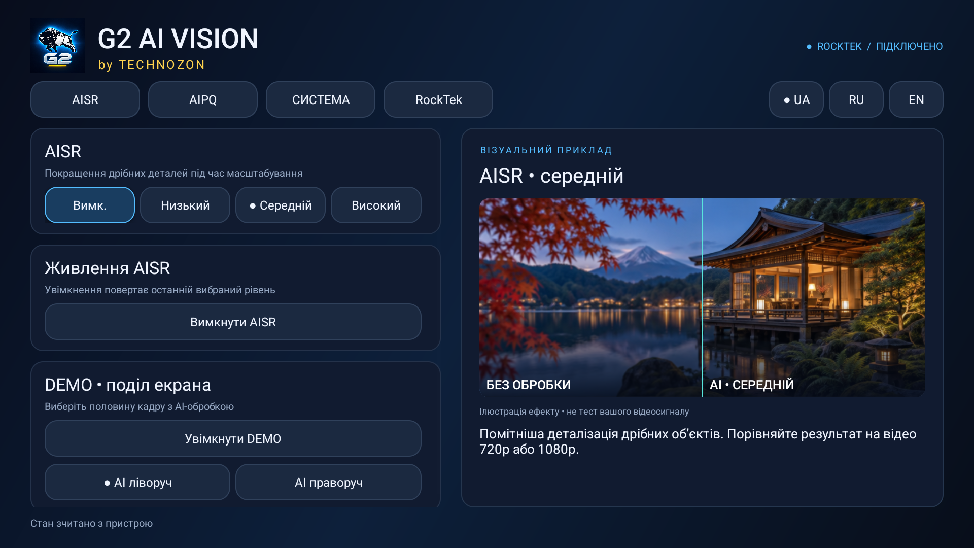Viewport: 974px width, 548px height.
Task: Click 'Виберіть половину кадру' hint text
Action: (x=139, y=406)
